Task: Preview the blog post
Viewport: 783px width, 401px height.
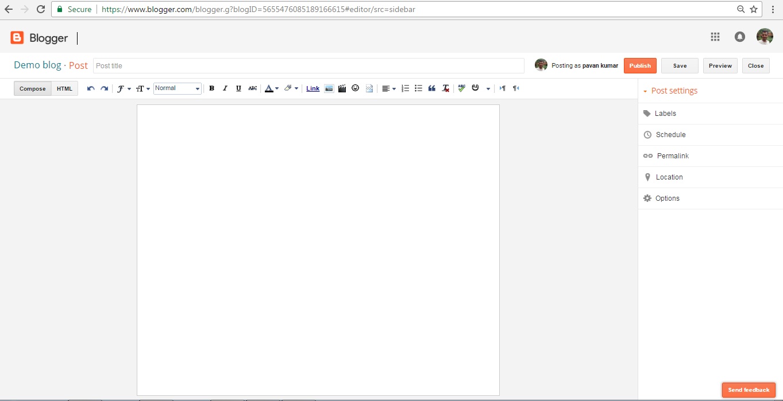Action: click(720, 65)
